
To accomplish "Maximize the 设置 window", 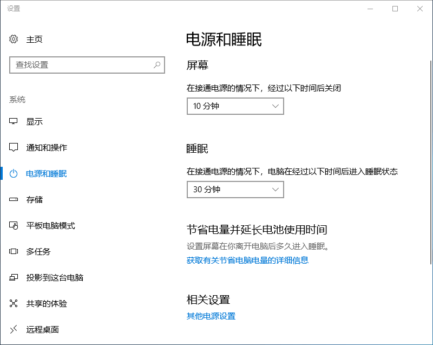I will tap(395, 9).
